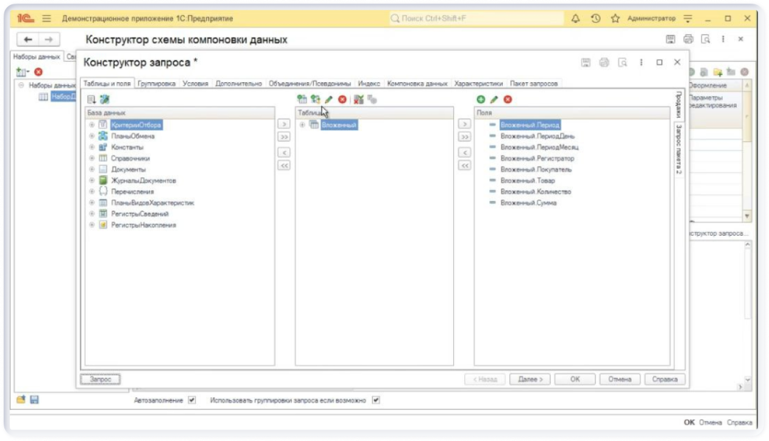
Task: Switch to the Группировка tab
Action: point(157,83)
